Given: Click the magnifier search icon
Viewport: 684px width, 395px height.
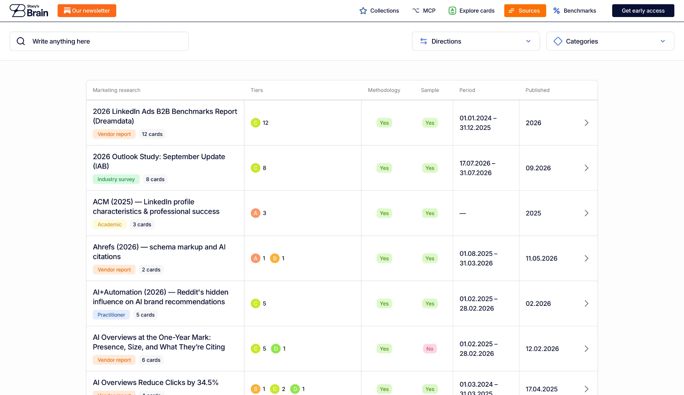Looking at the screenshot, I should coord(21,41).
